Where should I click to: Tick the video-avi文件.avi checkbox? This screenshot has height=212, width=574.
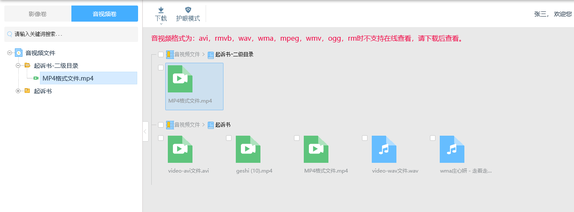pos(161,138)
